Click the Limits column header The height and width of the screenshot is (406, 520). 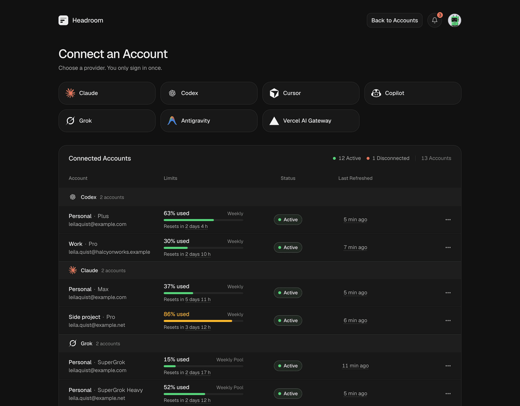coord(171,178)
